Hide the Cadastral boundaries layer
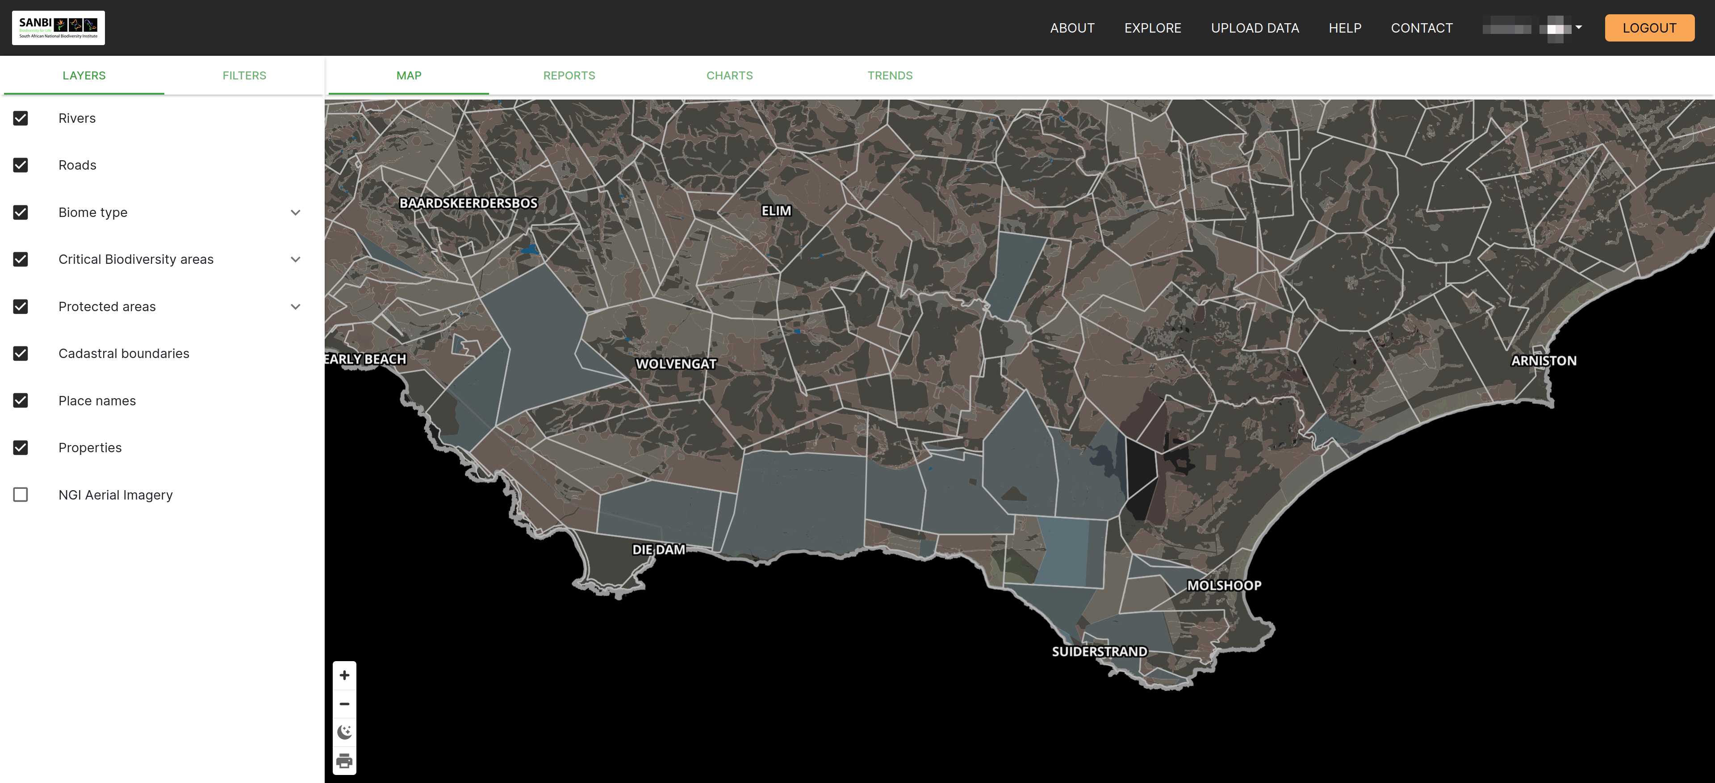The image size is (1715, 783). pyautogui.click(x=21, y=353)
